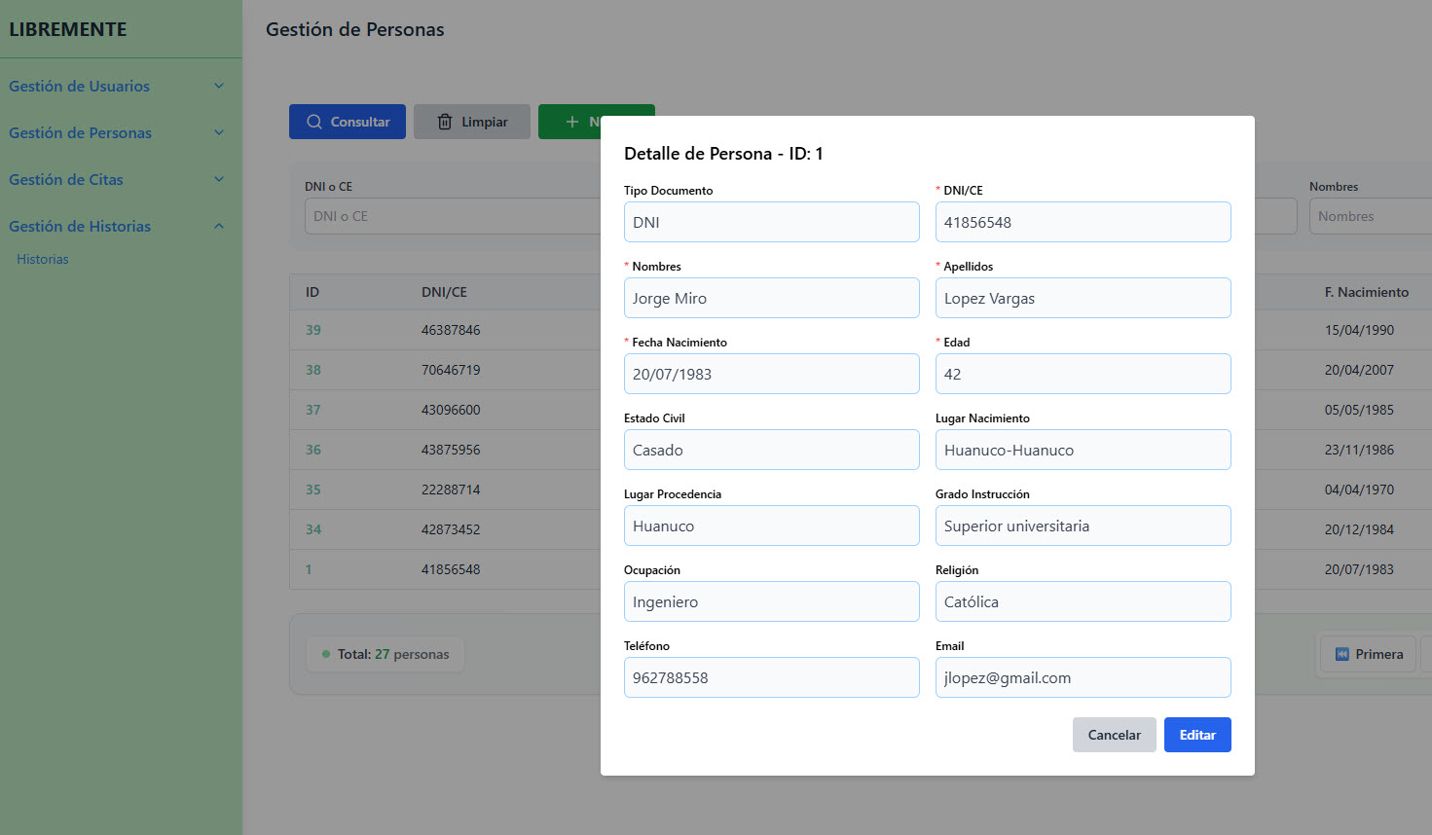Image resolution: width=1432 pixels, height=835 pixels.
Task: Click DNI cell 22288714
Action: [x=451, y=490]
